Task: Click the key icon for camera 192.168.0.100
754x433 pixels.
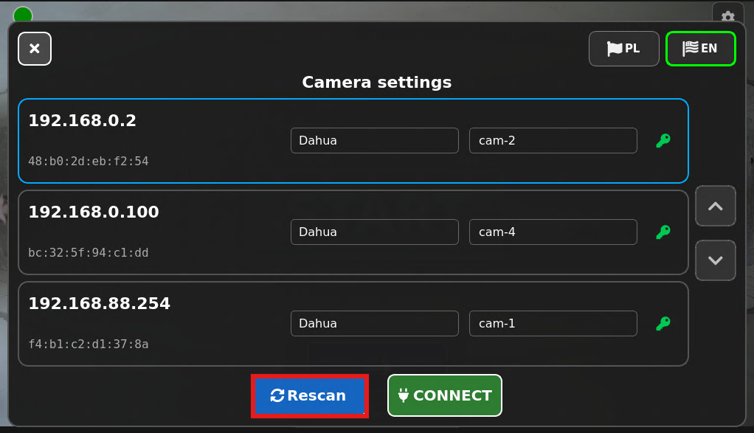Action: [663, 232]
